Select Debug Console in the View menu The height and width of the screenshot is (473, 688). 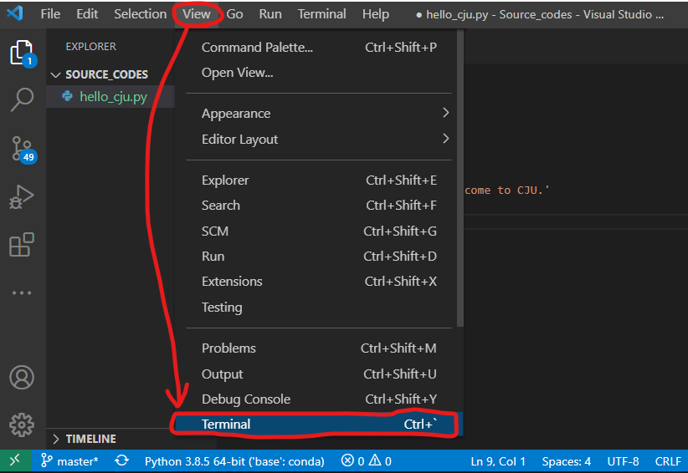(x=319, y=399)
